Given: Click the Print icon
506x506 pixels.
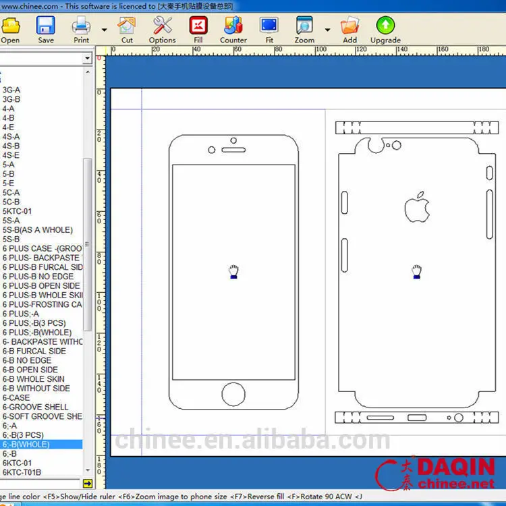Looking at the screenshot, I should click(x=81, y=28).
